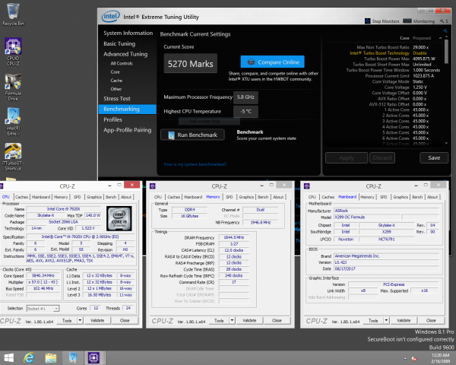Click the Windows Start button
The height and width of the screenshot is (365, 456).
click(8, 357)
